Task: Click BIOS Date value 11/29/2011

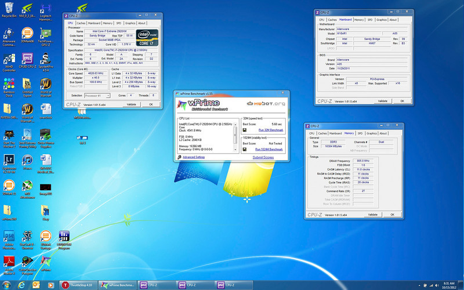Action: click(x=372, y=68)
